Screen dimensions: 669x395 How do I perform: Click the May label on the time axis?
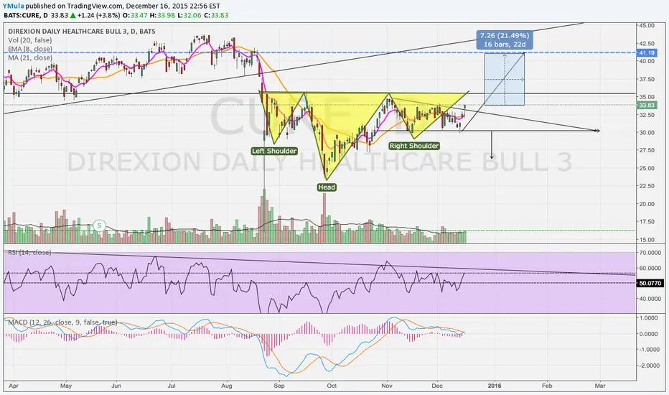tap(66, 386)
